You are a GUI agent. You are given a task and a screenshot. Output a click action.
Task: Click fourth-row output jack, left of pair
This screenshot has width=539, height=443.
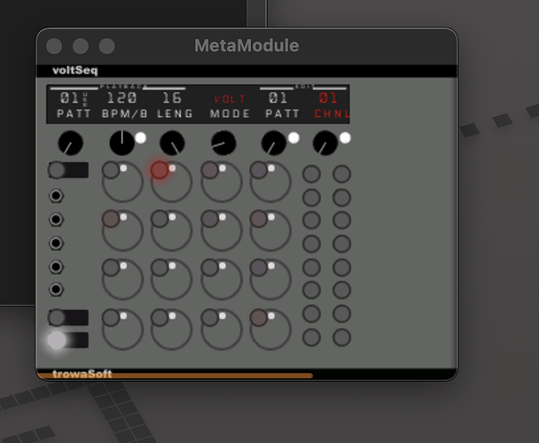pyautogui.click(x=311, y=244)
